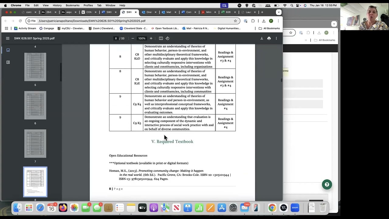This screenshot has width=389, height=219.
Task: Select the page 7 thumbnail
Action: pyautogui.click(x=35, y=144)
